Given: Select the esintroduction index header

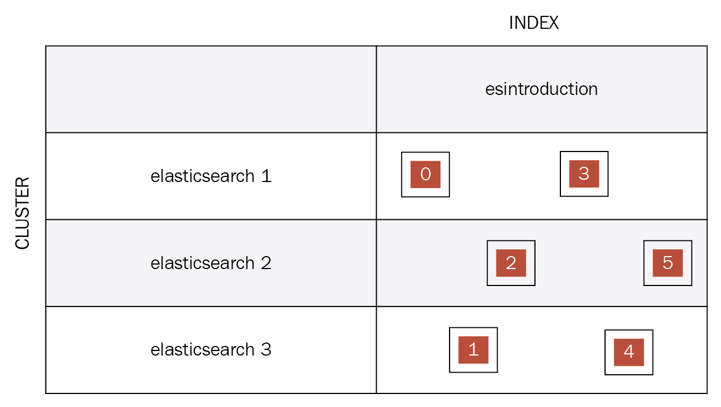Looking at the screenshot, I should [x=542, y=89].
